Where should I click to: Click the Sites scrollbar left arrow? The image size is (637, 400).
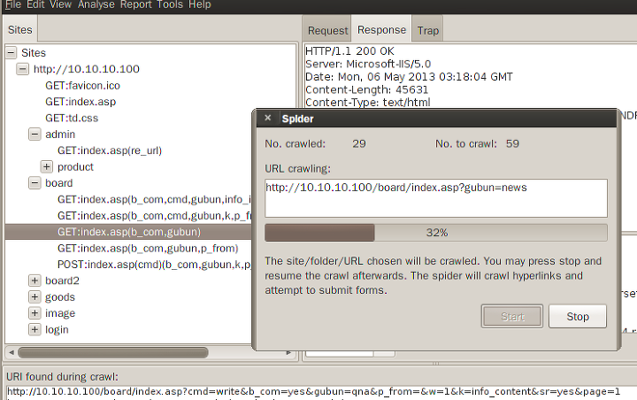click(x=11, y=352)
